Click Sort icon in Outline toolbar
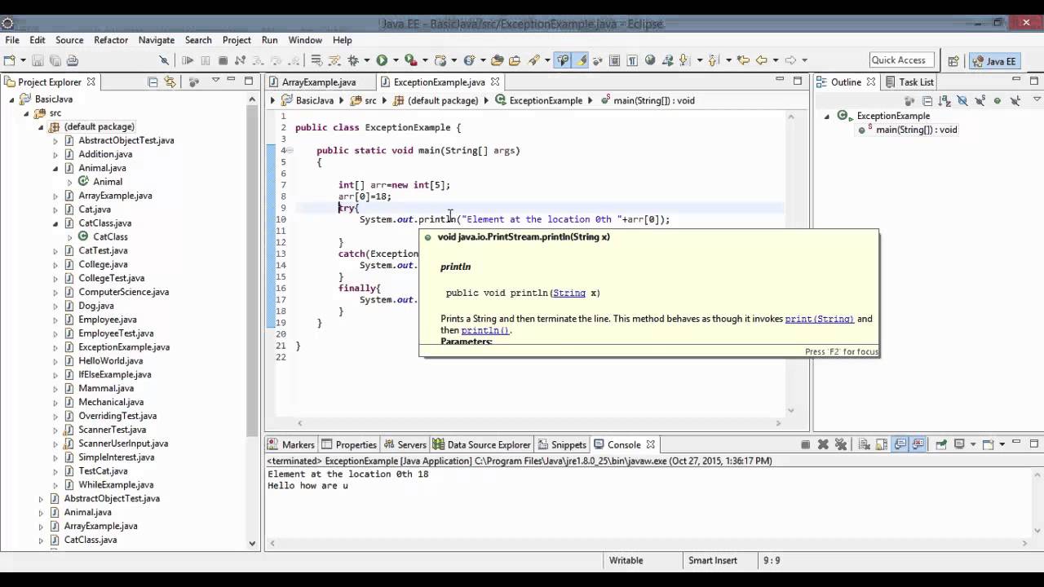 click(x=944, y=101)
